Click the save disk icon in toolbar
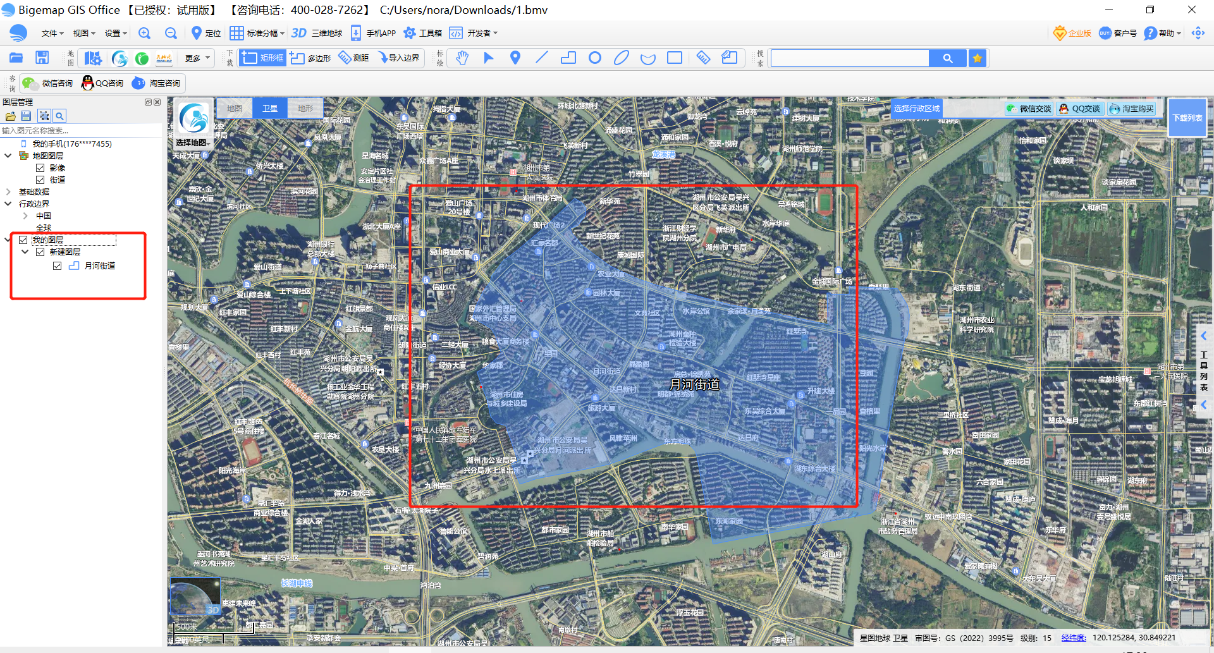This screenshot has height=653, width=1214. pyautogui.click(x=42, y=58)
